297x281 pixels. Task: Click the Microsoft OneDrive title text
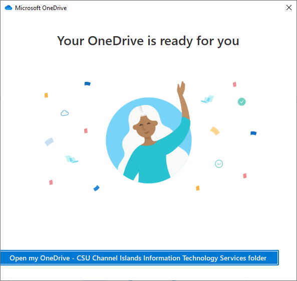tap(41, 8)
